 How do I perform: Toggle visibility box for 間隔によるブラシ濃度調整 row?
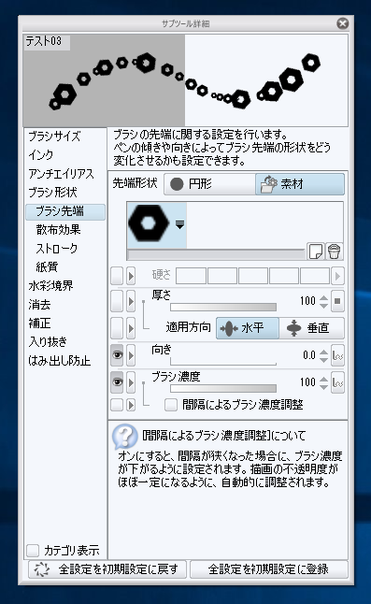(x=117, y=405)
